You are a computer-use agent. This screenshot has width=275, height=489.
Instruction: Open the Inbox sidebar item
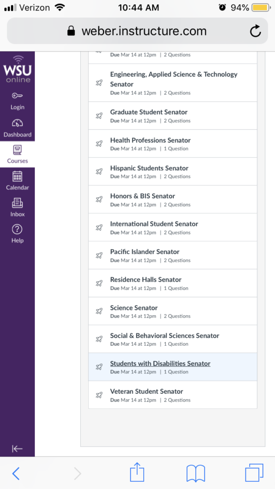[x=18, y=207]
